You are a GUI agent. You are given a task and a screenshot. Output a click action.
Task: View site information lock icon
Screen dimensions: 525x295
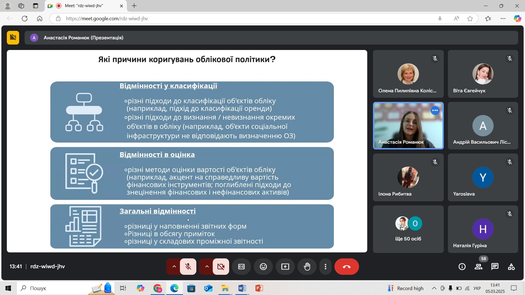coord(58,19)
